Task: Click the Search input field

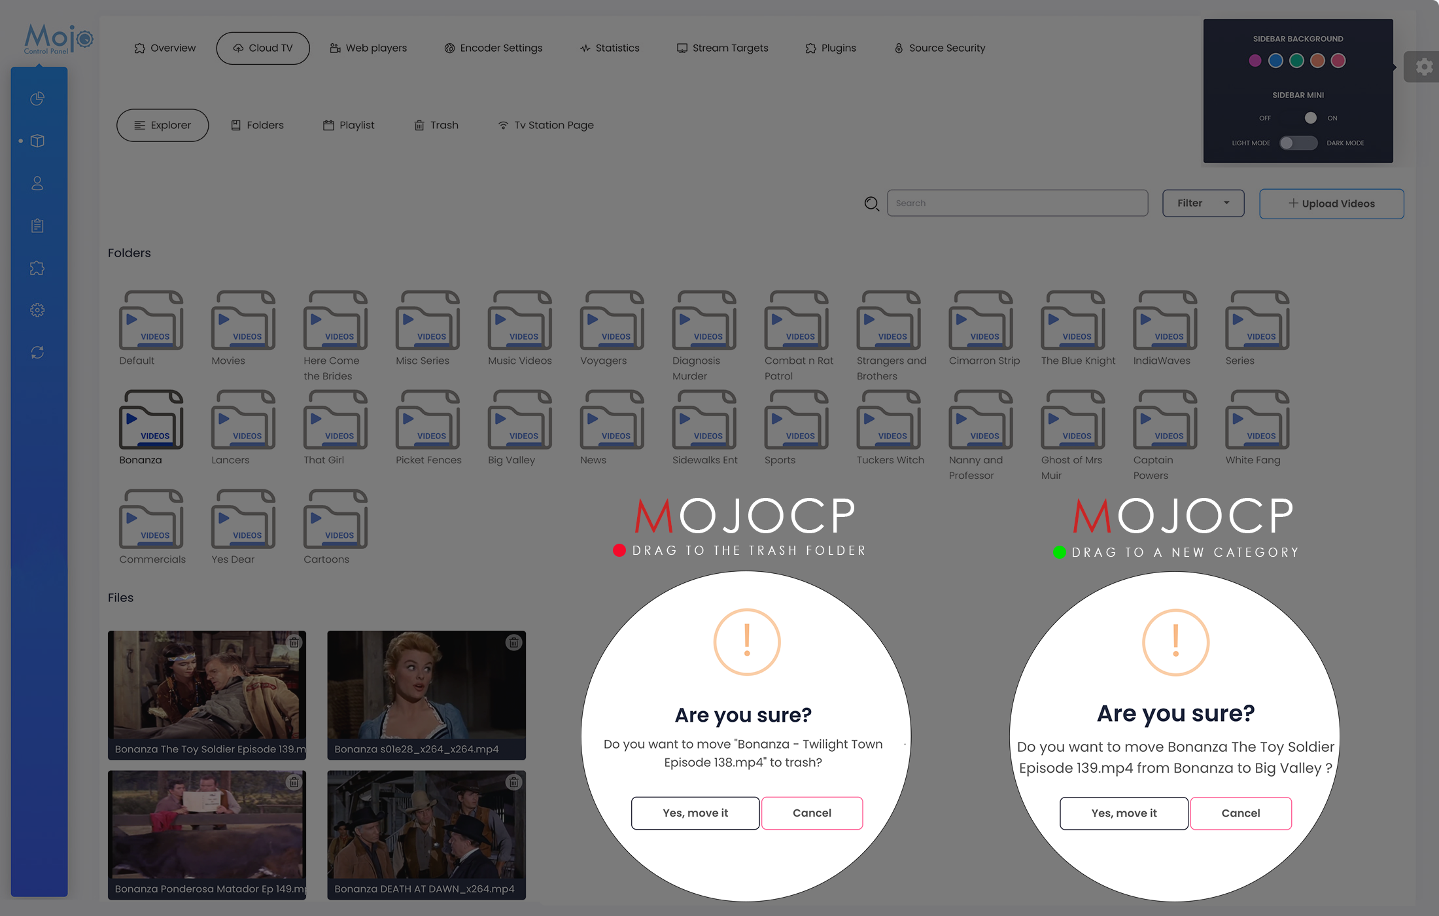Action: (x=1017, y=203)
